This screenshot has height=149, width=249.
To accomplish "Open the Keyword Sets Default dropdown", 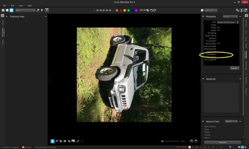I will (231, 121).
